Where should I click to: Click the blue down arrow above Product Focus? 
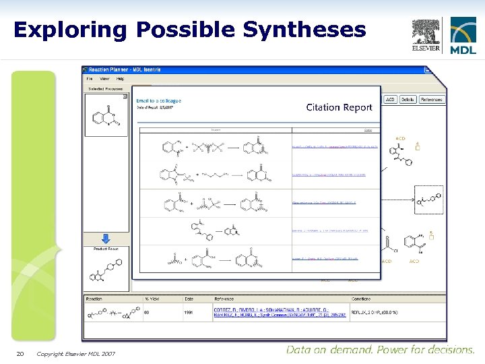pos(106,239)
